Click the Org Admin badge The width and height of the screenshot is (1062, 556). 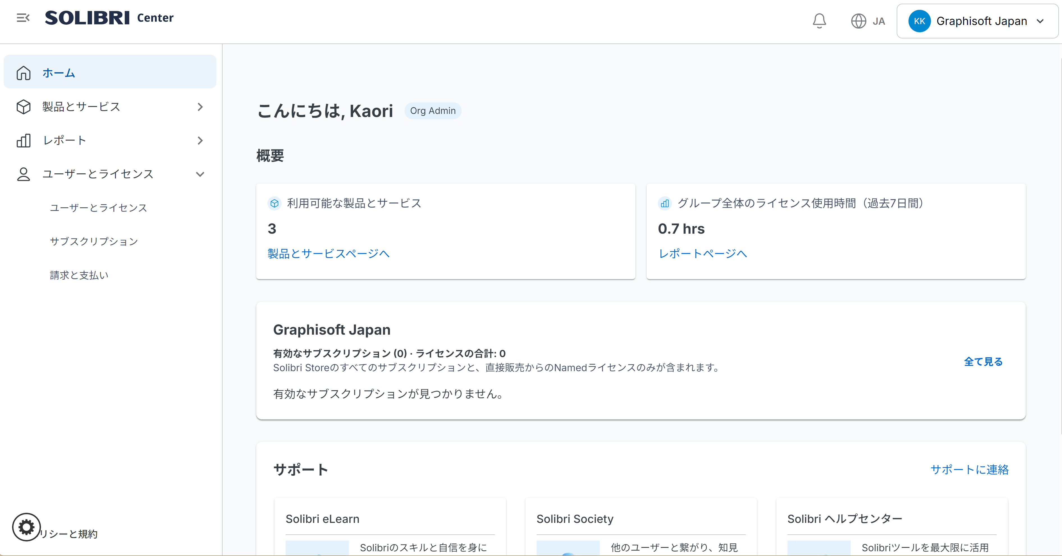click(x=433, y=111)
